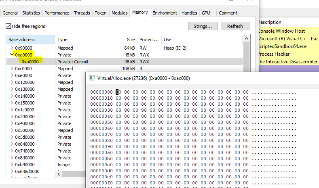Expand the 0x500000 mapped region
Viewport: 319px width, 188px height.
click(x=11, y=130)
